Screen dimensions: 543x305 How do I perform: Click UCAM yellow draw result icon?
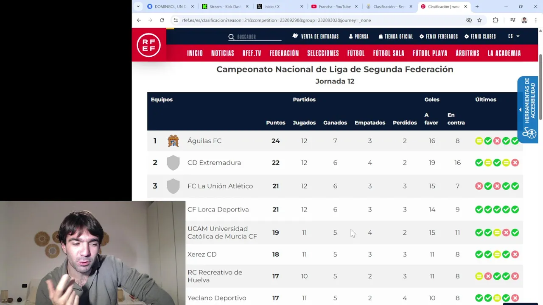(497, 233)
